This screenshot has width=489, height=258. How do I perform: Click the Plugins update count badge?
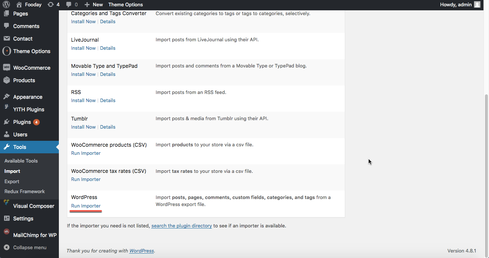[x=36, y=122]
